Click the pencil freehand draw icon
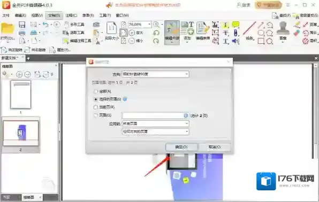319x202 pixels. click(x=297, y=25)
